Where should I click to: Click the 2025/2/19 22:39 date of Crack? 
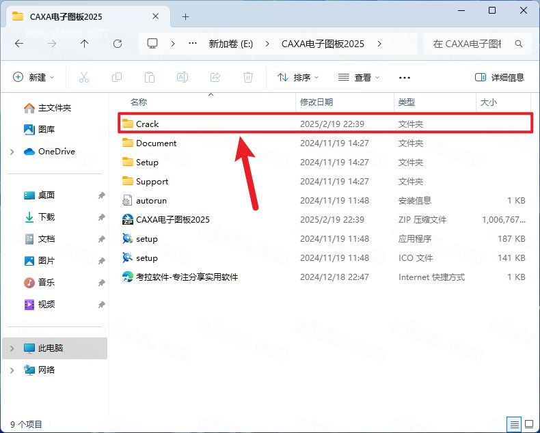[x=332, y=124]
